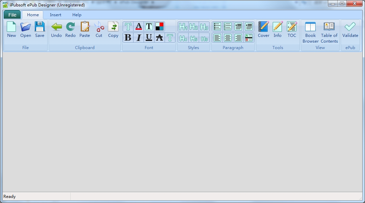Redo the action with the Redo icon
The width and height of the screenshot is (365, 203).
pyautogui.click(x=70, y=29)
